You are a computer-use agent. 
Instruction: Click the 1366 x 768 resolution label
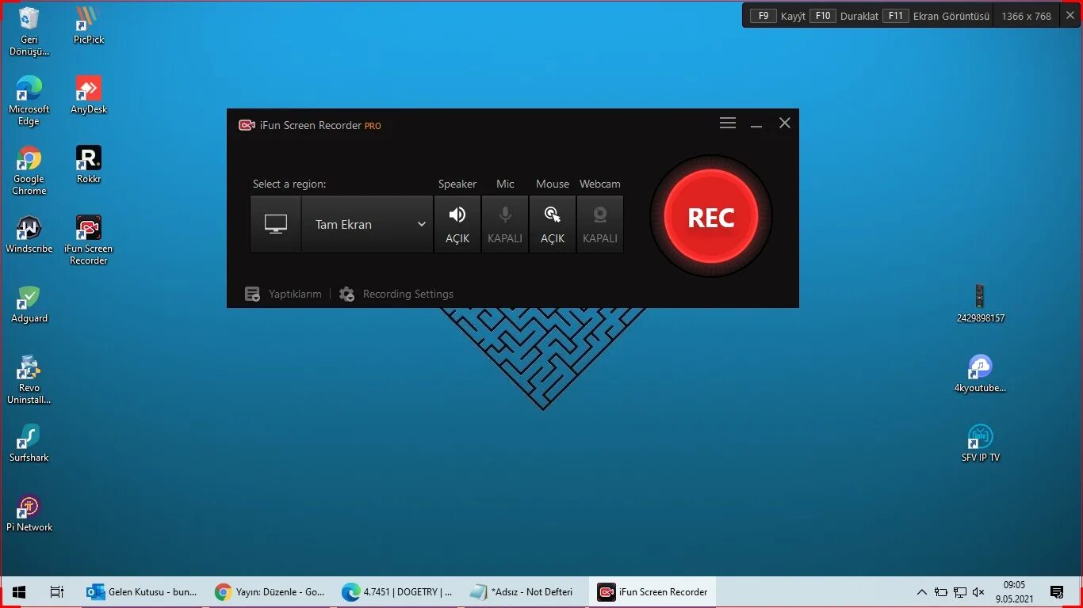click(1026, 16)
